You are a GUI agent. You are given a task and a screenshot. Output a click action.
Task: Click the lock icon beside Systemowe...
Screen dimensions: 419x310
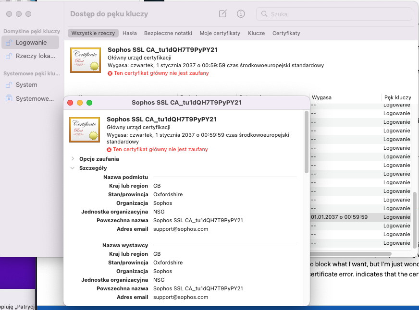pyautogui.click(x=9, y=98)
